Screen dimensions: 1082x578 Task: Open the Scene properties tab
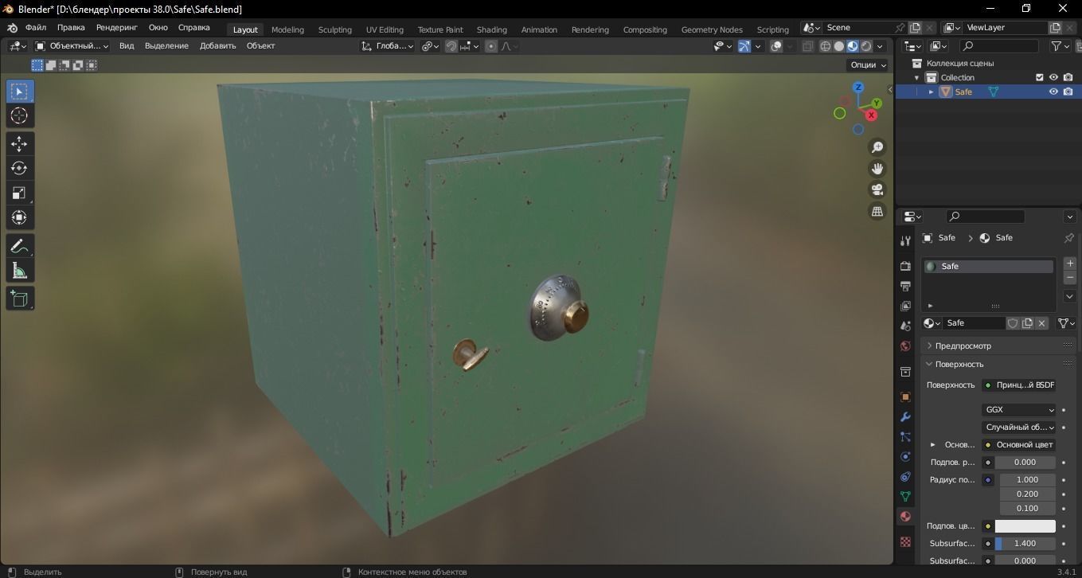point(905,326)
